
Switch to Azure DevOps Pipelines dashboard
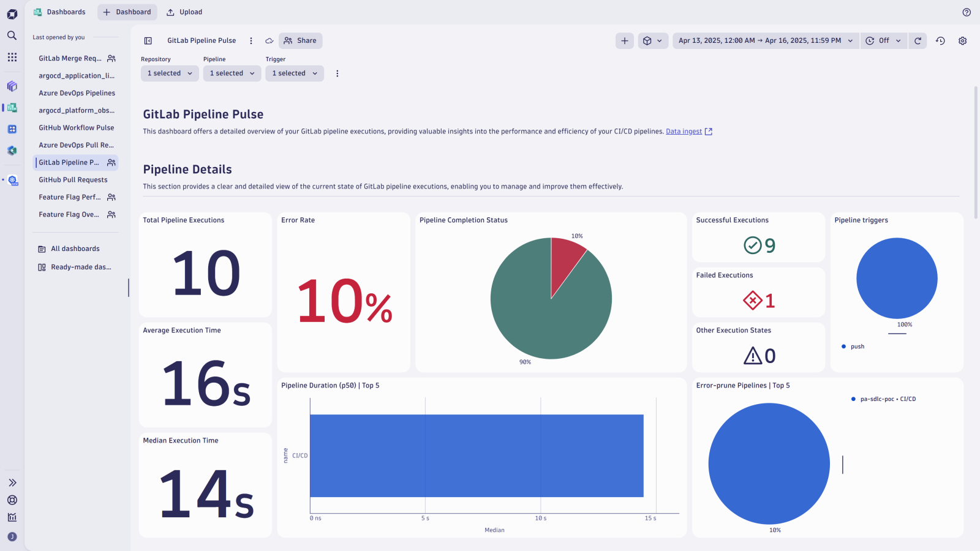[x=77, y=93]
